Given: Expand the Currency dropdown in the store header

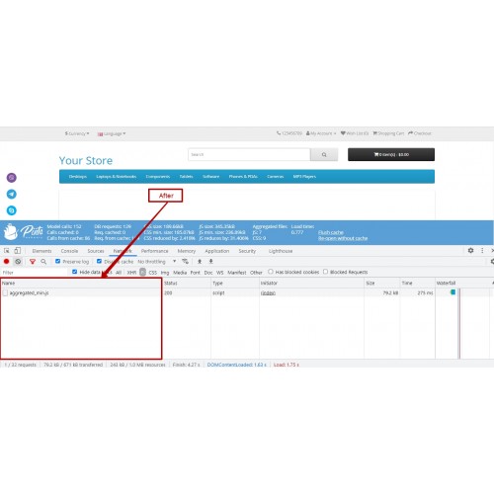Looking at the screenshot, I should click(77, 133).
